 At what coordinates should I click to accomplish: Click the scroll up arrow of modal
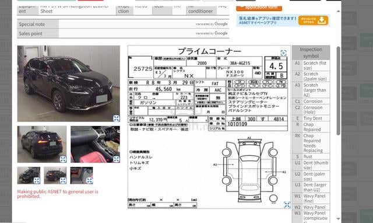tap(338, 11)
